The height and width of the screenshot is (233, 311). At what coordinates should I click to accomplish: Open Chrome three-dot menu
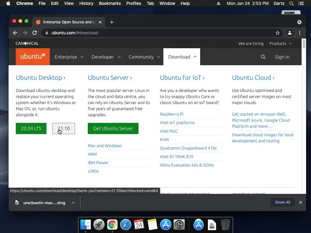coord(299,33)
